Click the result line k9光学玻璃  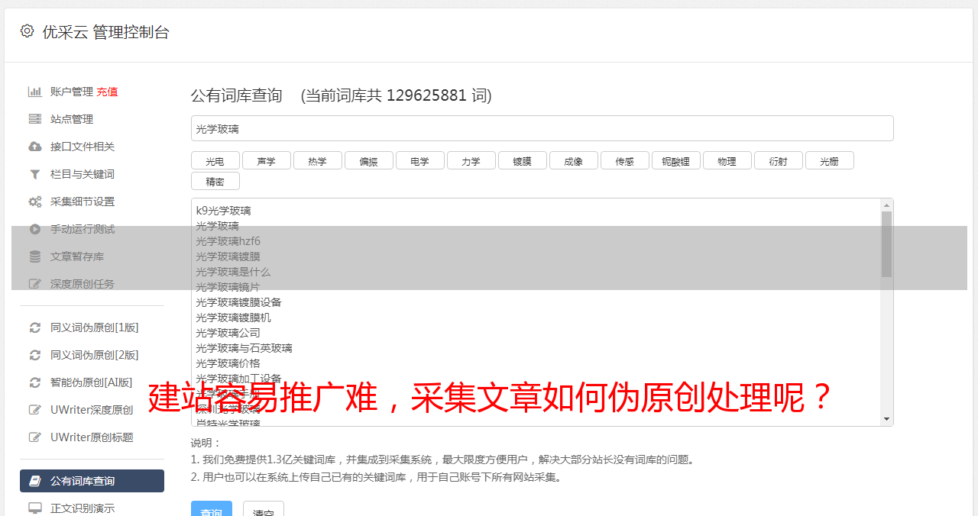(223, 211)
